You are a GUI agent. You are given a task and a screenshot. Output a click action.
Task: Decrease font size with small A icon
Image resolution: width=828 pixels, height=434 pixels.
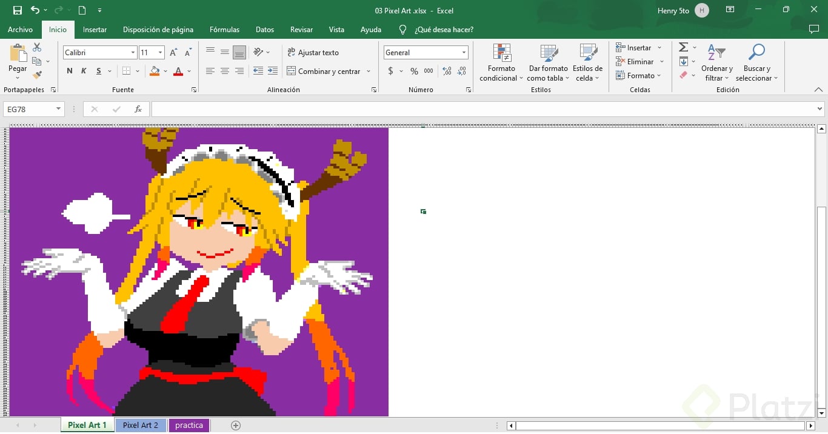click(x=188, y=53)
